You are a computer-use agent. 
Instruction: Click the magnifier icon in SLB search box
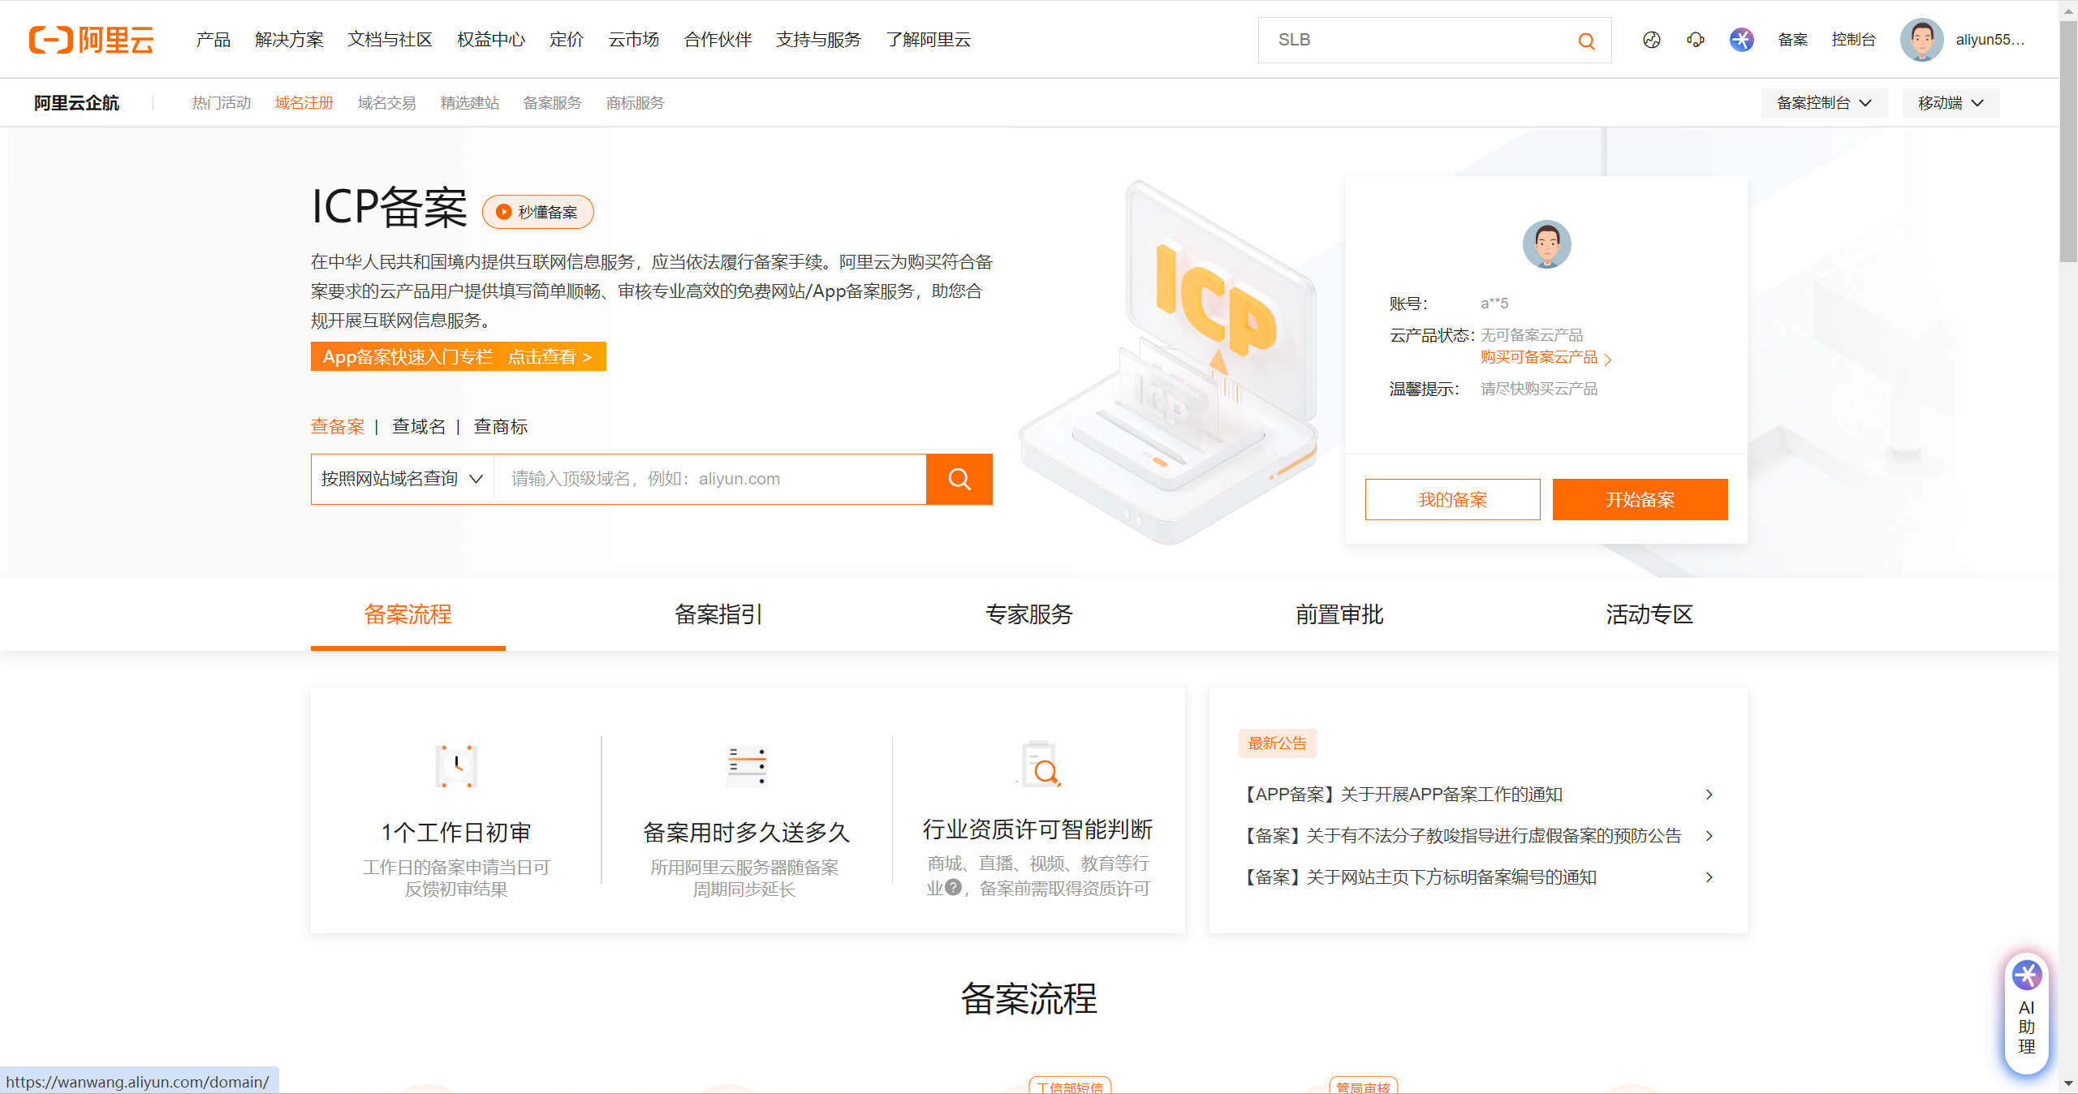(x=1586, y=41)
